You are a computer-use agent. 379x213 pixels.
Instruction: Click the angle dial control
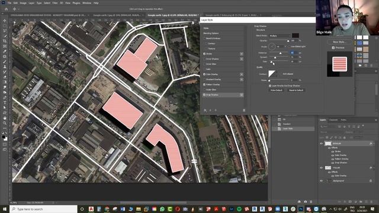tap(272, 46)
